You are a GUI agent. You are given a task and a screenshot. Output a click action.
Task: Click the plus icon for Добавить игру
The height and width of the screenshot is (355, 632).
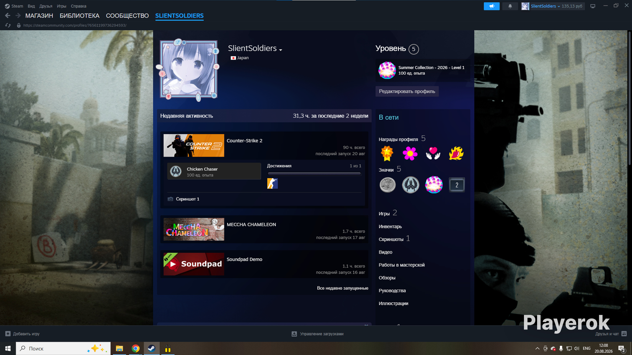pos(8,334)
